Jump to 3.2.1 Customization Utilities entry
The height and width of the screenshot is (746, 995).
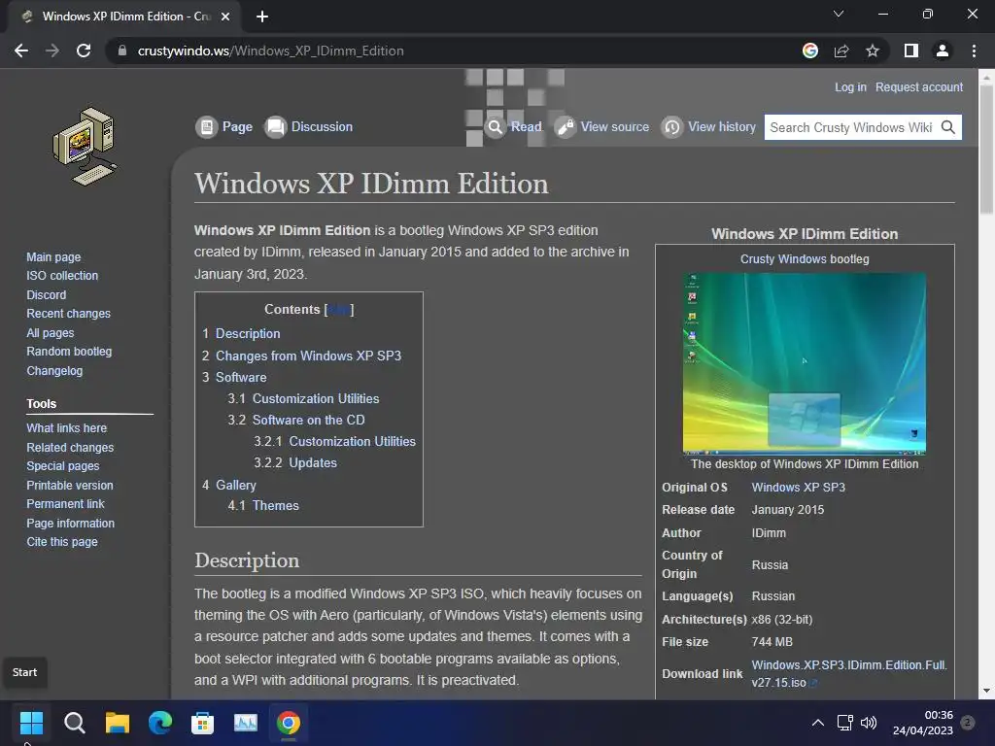coord(352,442)
